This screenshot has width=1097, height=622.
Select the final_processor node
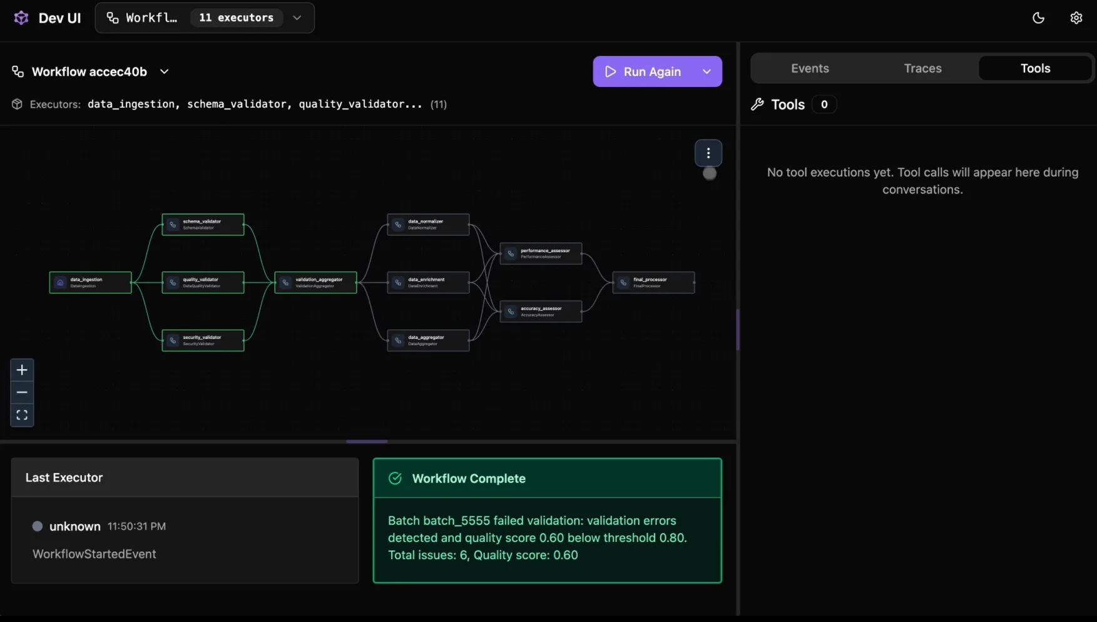click(x=653, y=283)
